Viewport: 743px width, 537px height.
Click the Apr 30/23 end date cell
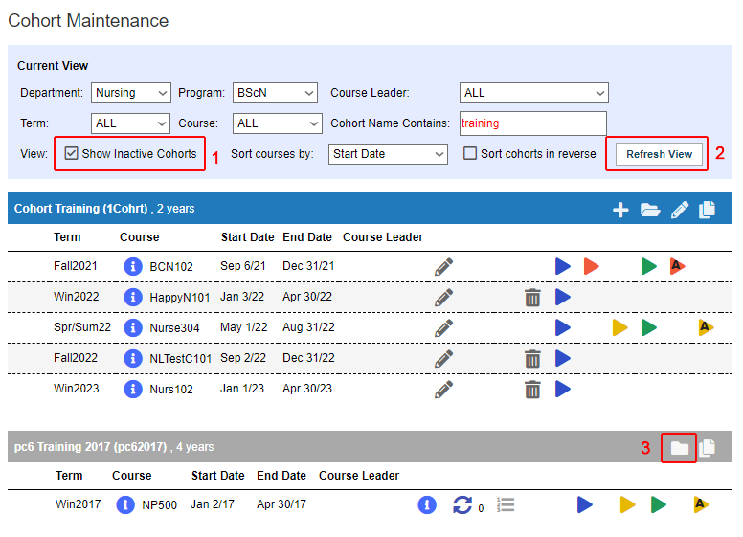coord(307,389)
